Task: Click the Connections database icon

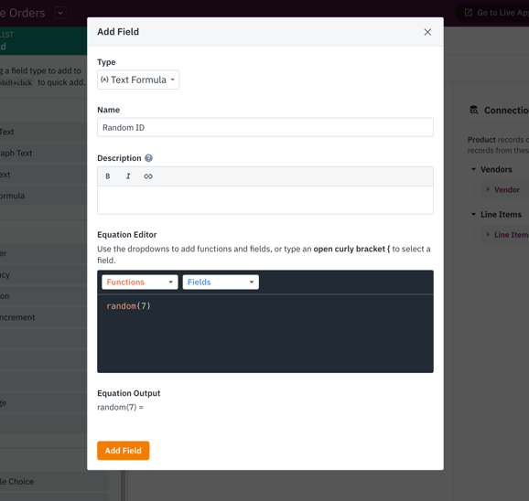Action: pyautogui.click(x=474, y=110)
